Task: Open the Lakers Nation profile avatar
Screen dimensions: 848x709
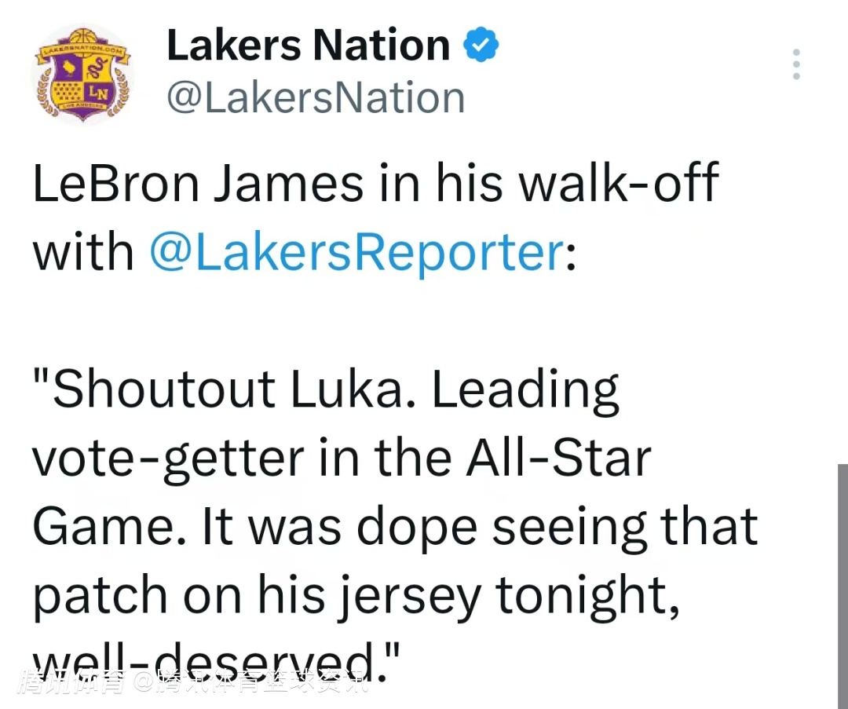Action: tap(82, 75)
